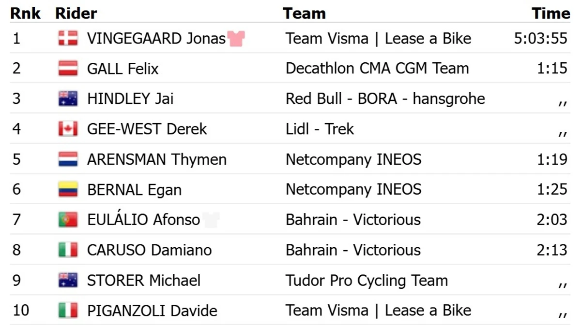Click the Colombian flag next to Bernal
This screenshot has height=325, width=581.
[68, 190]
